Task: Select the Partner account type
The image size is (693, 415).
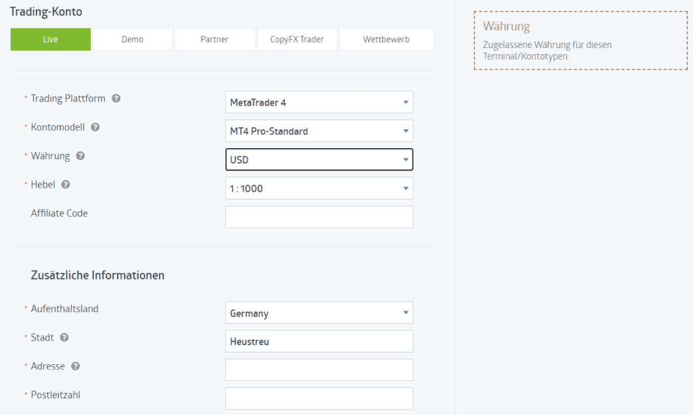Action: [215, 39]
